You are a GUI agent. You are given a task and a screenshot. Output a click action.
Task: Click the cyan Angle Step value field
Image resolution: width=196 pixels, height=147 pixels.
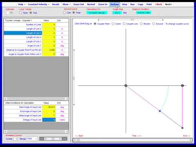(117, 13)
